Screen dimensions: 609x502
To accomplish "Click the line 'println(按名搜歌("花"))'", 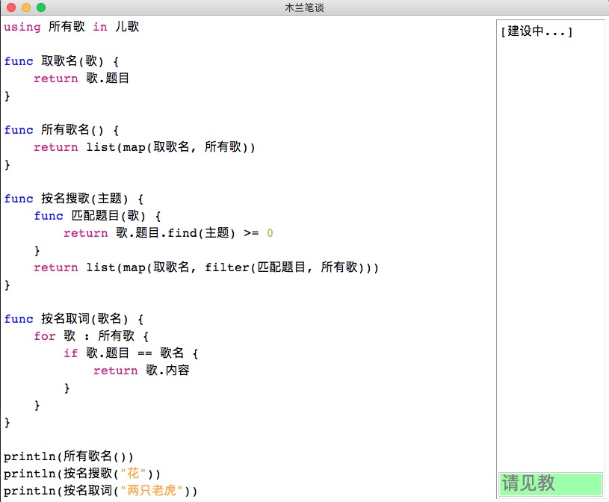I will 82,473.
